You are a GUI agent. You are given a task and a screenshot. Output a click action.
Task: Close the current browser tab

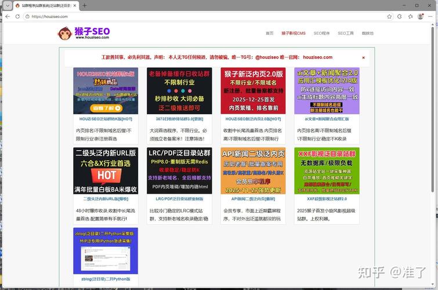(75, 5)
